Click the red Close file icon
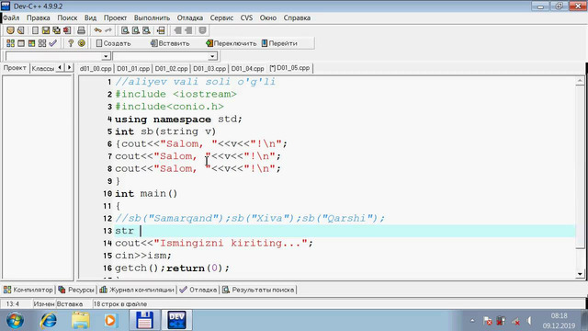588x331 pixels. (67, 30)
